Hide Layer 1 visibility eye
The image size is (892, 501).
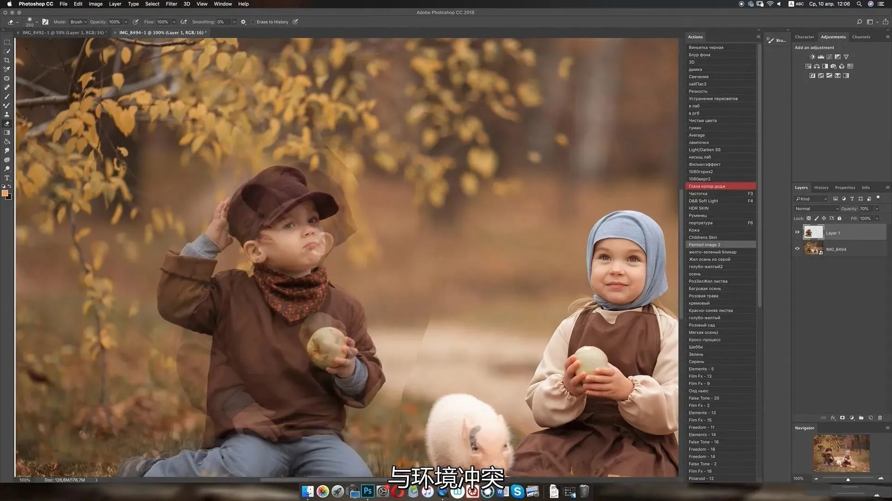coord(798,232)
